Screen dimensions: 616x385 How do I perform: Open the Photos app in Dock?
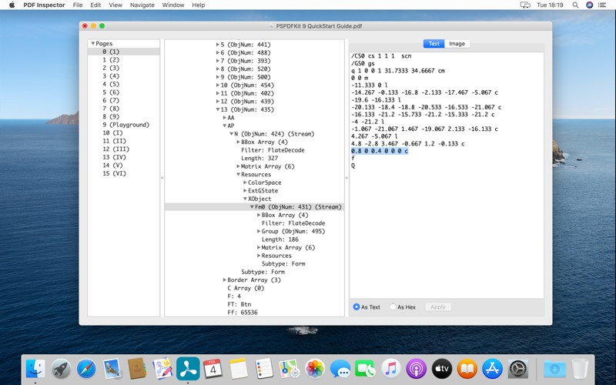pyautogui.click(x=314, y=369)
